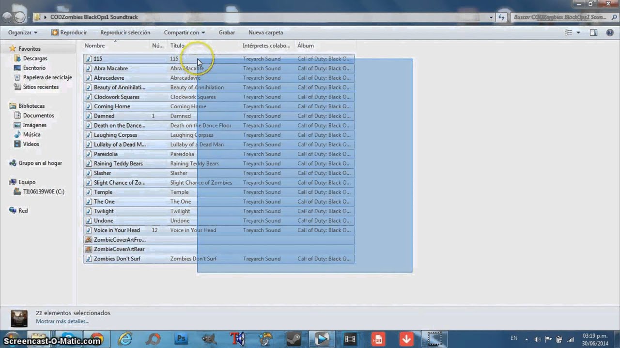Open the address bar history dropdown
The width and height of the screenshot is (620, 348).
491,17
